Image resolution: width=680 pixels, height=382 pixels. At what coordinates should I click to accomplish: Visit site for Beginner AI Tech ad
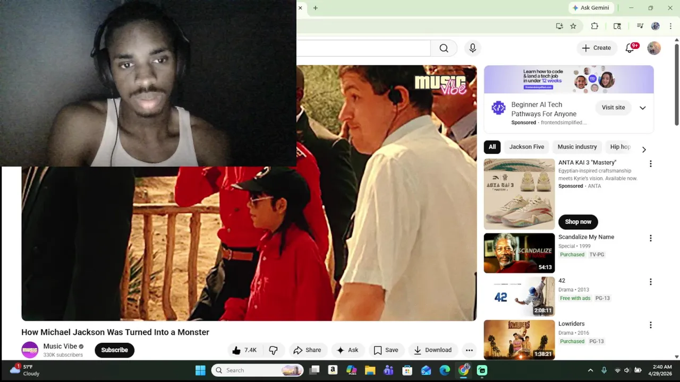[613, 107]
